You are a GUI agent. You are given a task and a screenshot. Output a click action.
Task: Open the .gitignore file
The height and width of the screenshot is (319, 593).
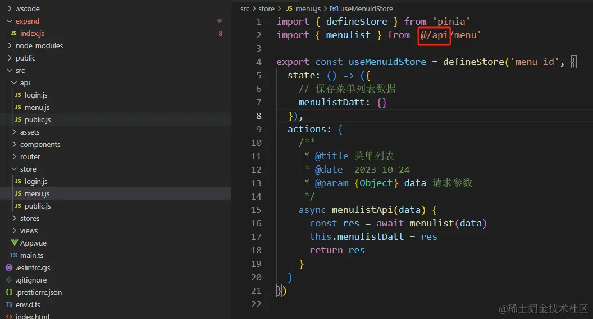[31, 280]
